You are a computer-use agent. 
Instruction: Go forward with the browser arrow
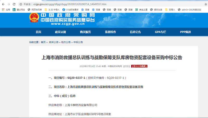9,4
